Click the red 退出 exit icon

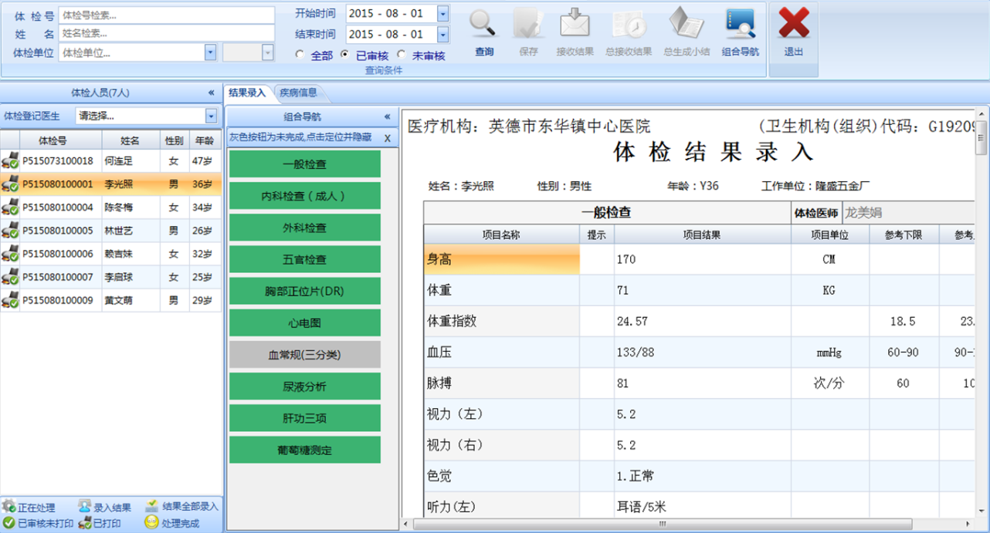pos(793,25)
